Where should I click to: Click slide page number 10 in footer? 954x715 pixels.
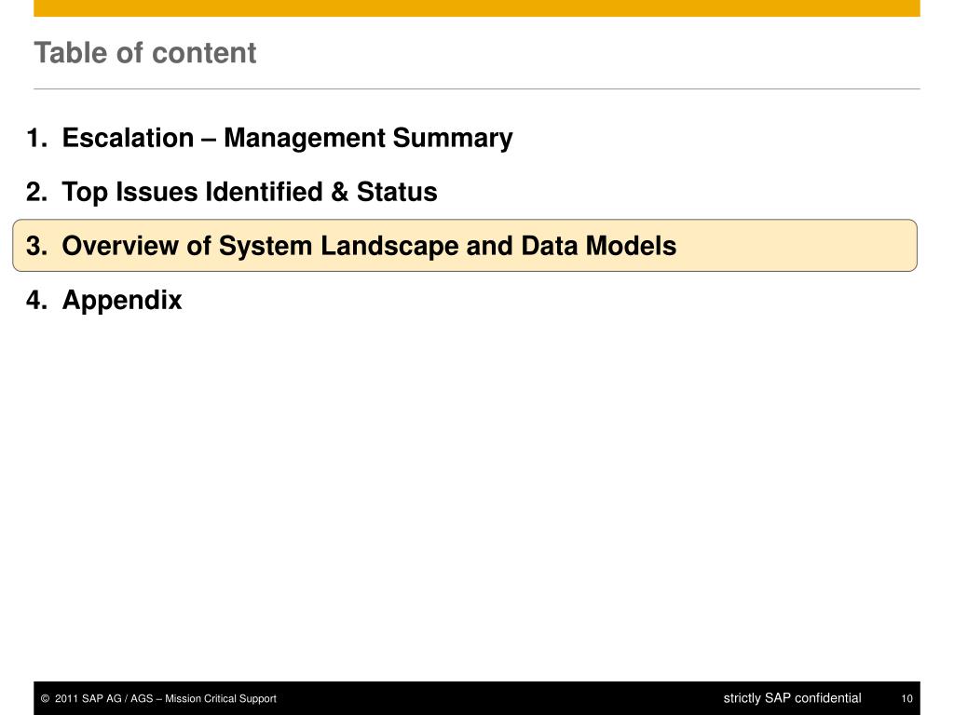906,699
